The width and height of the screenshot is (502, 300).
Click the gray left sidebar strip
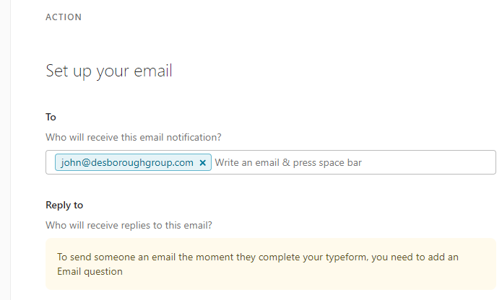[5, 150]
